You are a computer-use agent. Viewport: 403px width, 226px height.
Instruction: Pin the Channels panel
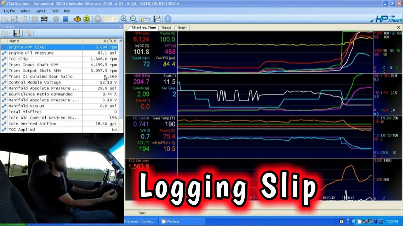121,27
